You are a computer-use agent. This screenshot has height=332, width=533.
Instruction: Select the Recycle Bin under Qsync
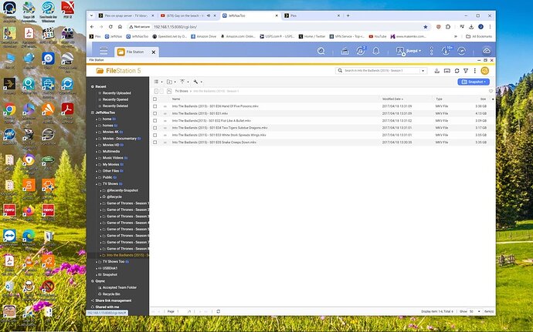(x=111, y=294)
